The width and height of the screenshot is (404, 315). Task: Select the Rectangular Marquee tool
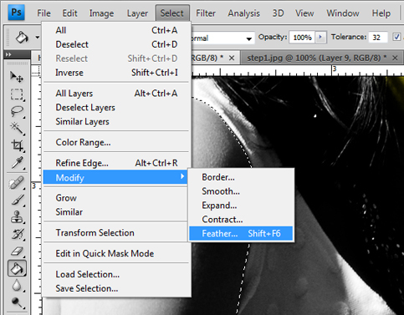coord(17,94)
